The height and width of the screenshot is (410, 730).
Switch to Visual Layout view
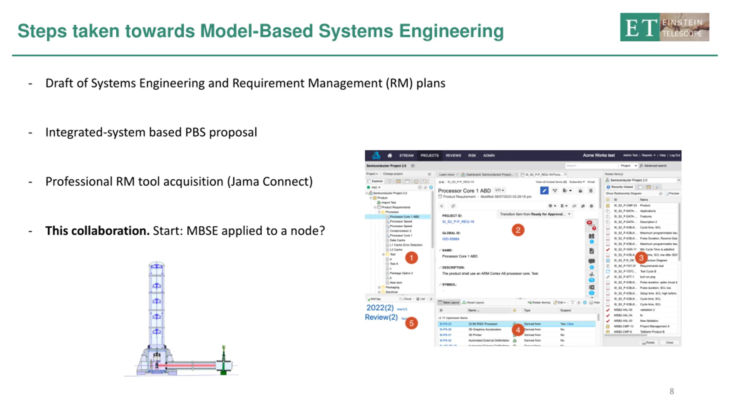coord(473,302)
